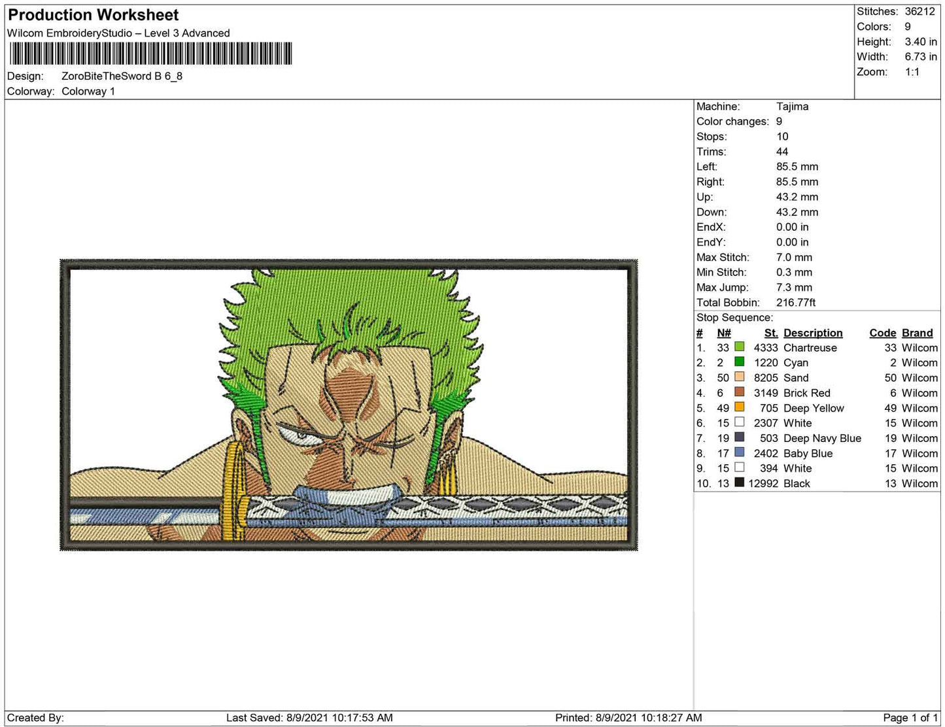Select the "Sand" description text

tap(796, 378)
